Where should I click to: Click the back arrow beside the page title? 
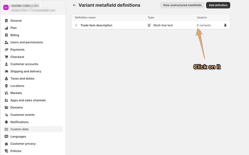coord(75,5)
